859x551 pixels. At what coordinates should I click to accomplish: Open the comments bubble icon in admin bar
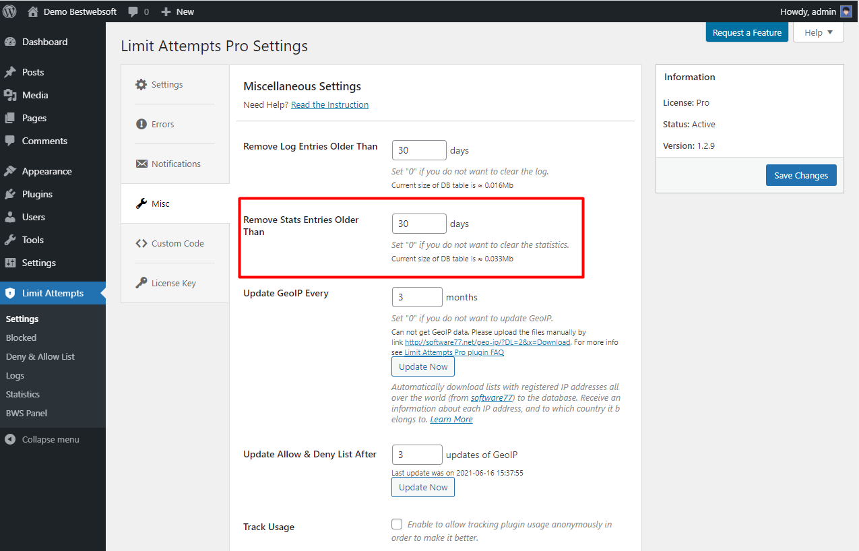tap(133, 11)
